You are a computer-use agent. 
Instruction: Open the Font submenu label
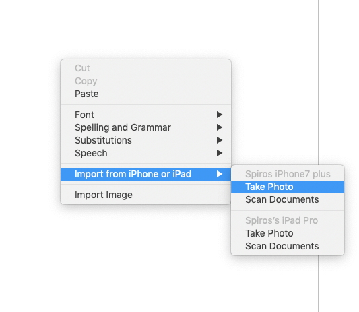(84, 115)
